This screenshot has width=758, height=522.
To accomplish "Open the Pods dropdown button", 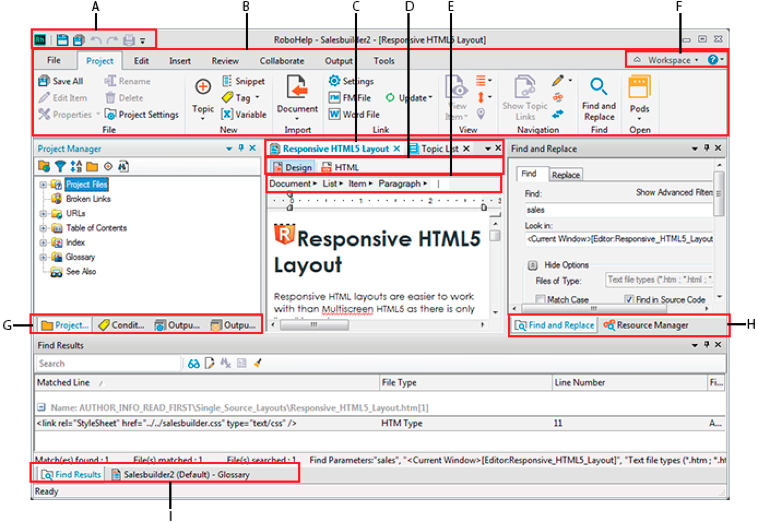I will pos(639,98).
